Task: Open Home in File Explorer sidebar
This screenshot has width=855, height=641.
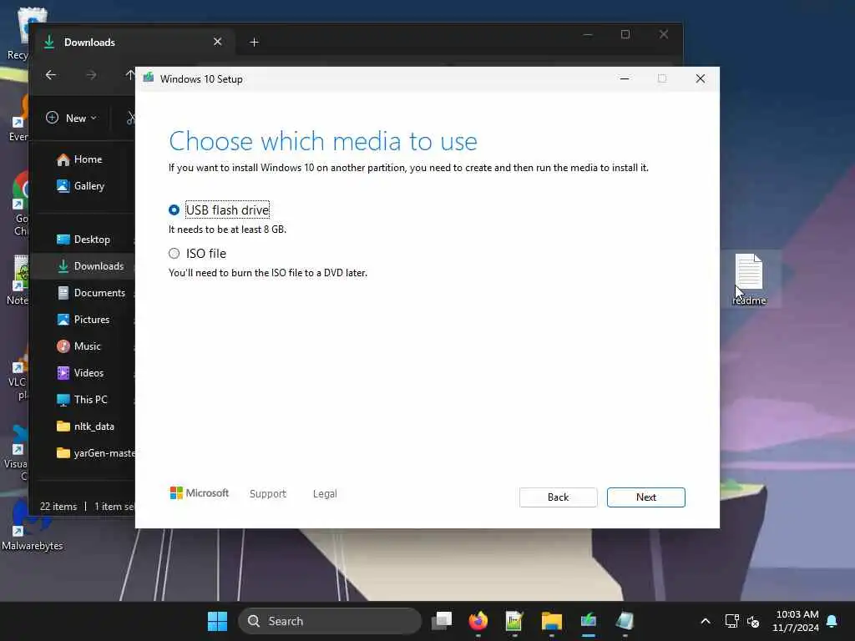Action: pos(79,159)
